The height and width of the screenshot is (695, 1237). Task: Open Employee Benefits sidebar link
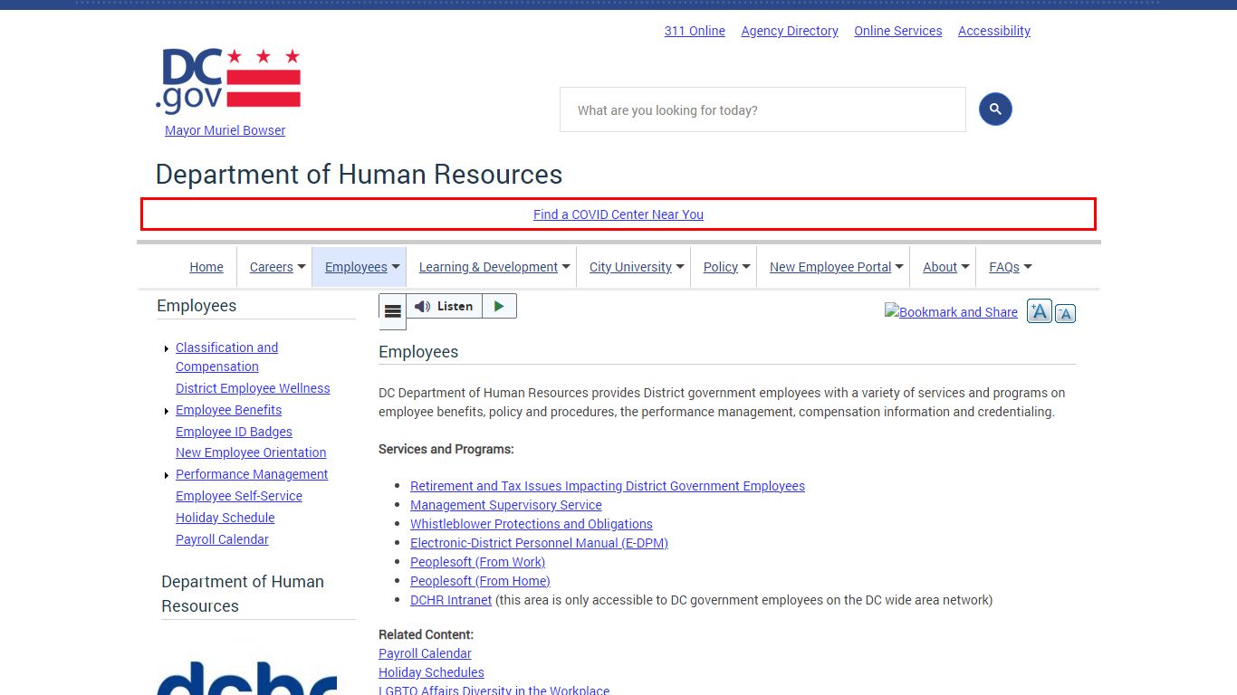click(x=228, y=410)
